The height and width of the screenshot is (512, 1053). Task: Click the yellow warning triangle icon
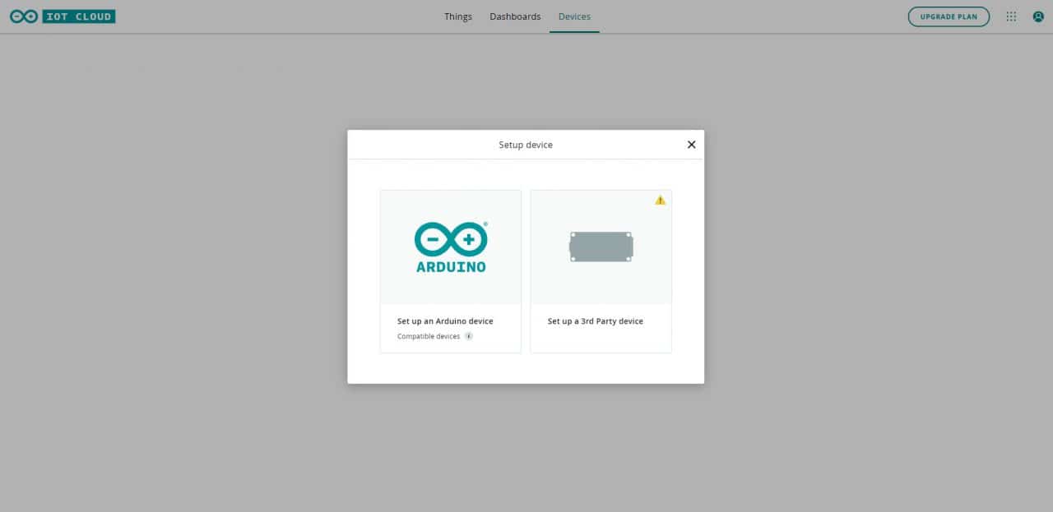[660, 200]
